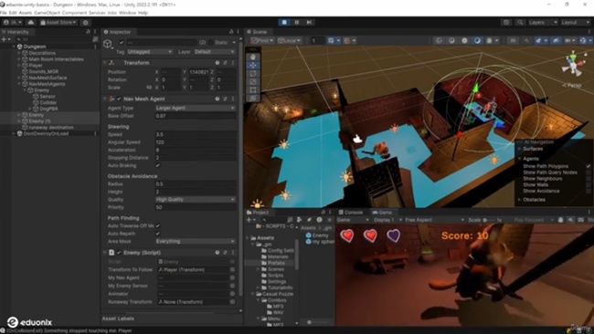The width and height of the screenshot is (594, 334).
Task: Adjust the Game view Scale slider
Action: coord(488,220)
